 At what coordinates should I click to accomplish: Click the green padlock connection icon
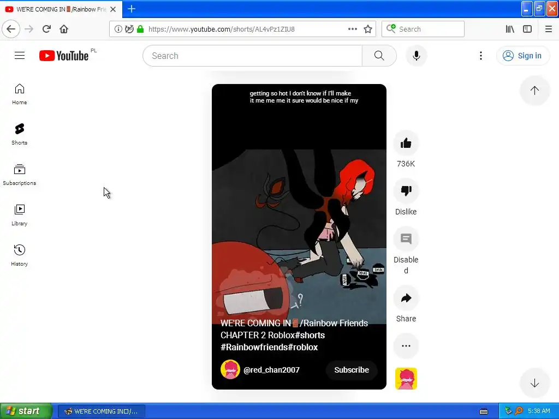pos(140,29)
